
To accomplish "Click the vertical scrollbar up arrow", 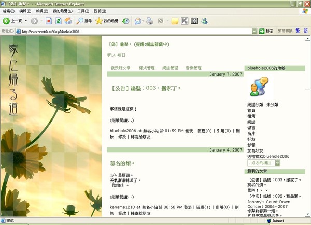I will [307, 39].
